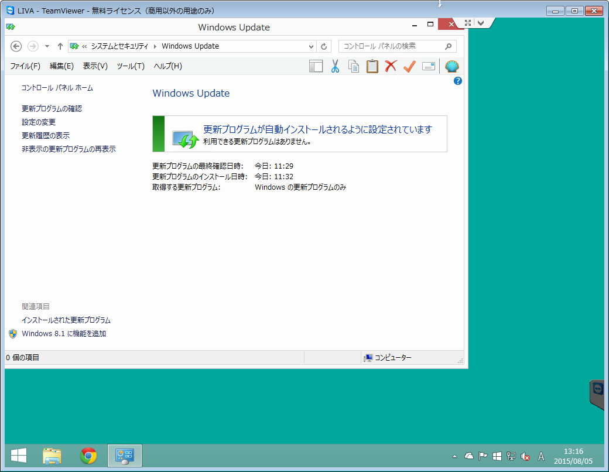Click the Windows Start button
This screenshot has width=609, height=472.
19,456
